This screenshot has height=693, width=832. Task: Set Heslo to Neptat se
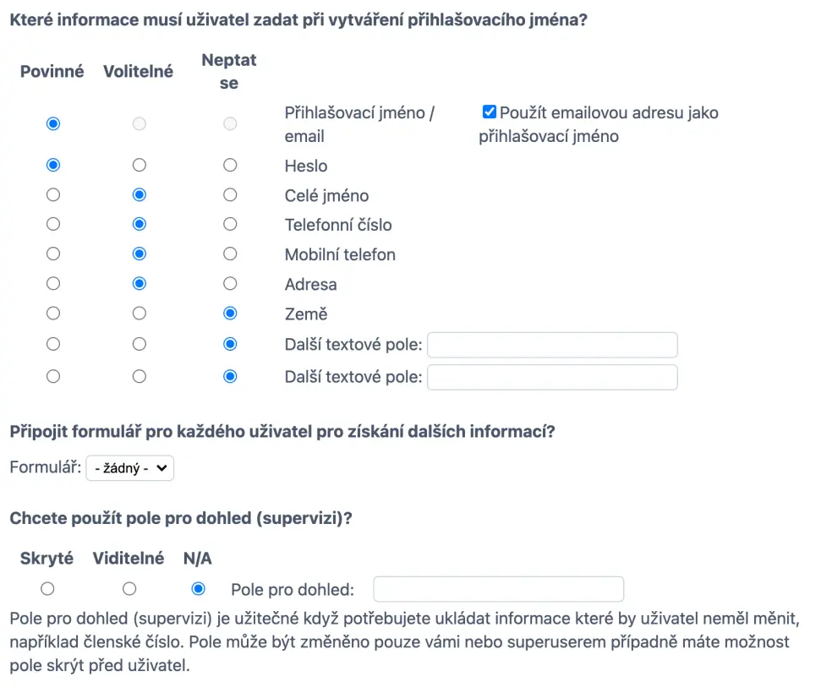[229, 166]
